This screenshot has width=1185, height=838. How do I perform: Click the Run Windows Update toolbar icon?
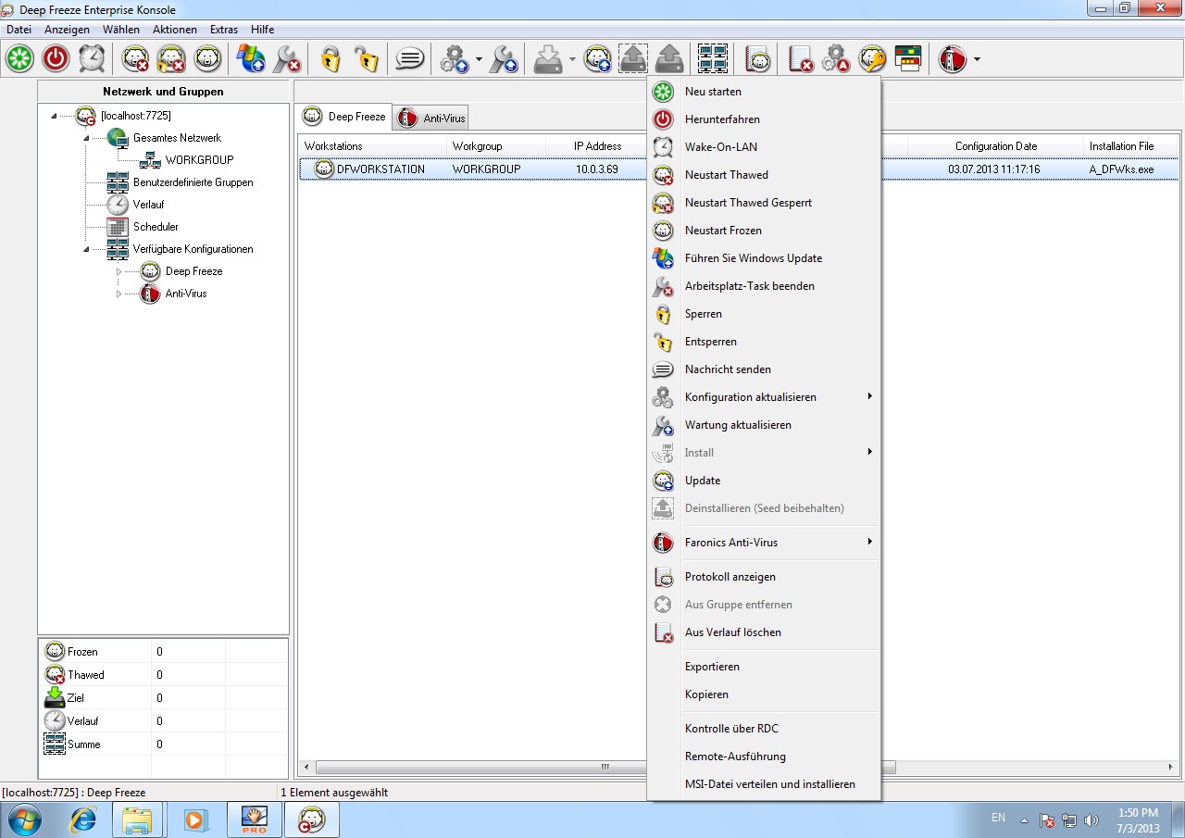[251, 58]
